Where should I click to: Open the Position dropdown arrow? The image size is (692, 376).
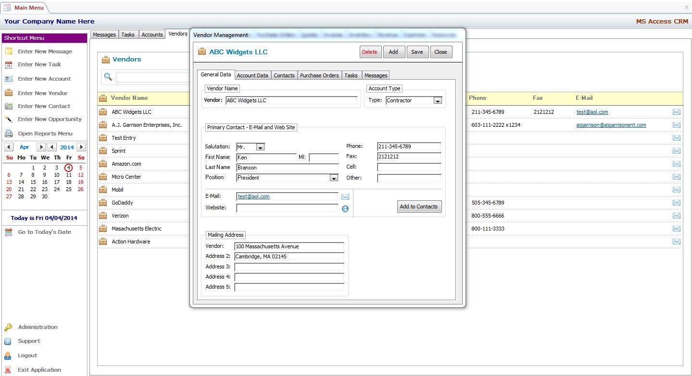click(x=334, y=178)
